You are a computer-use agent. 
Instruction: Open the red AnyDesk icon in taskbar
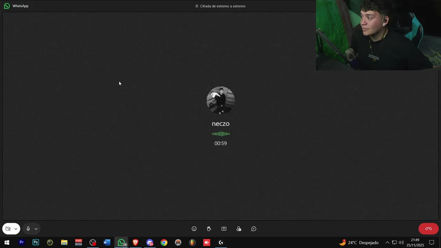click(207, 242)
